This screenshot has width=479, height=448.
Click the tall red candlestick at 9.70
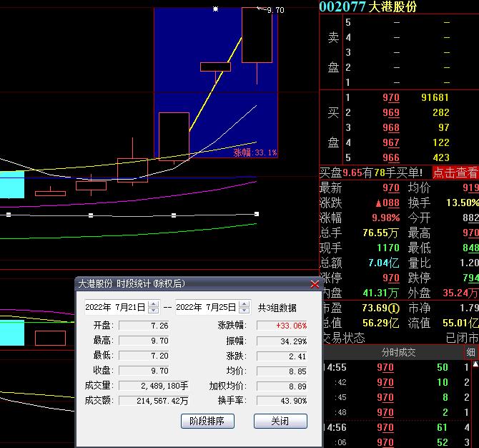tap(257, 36)
